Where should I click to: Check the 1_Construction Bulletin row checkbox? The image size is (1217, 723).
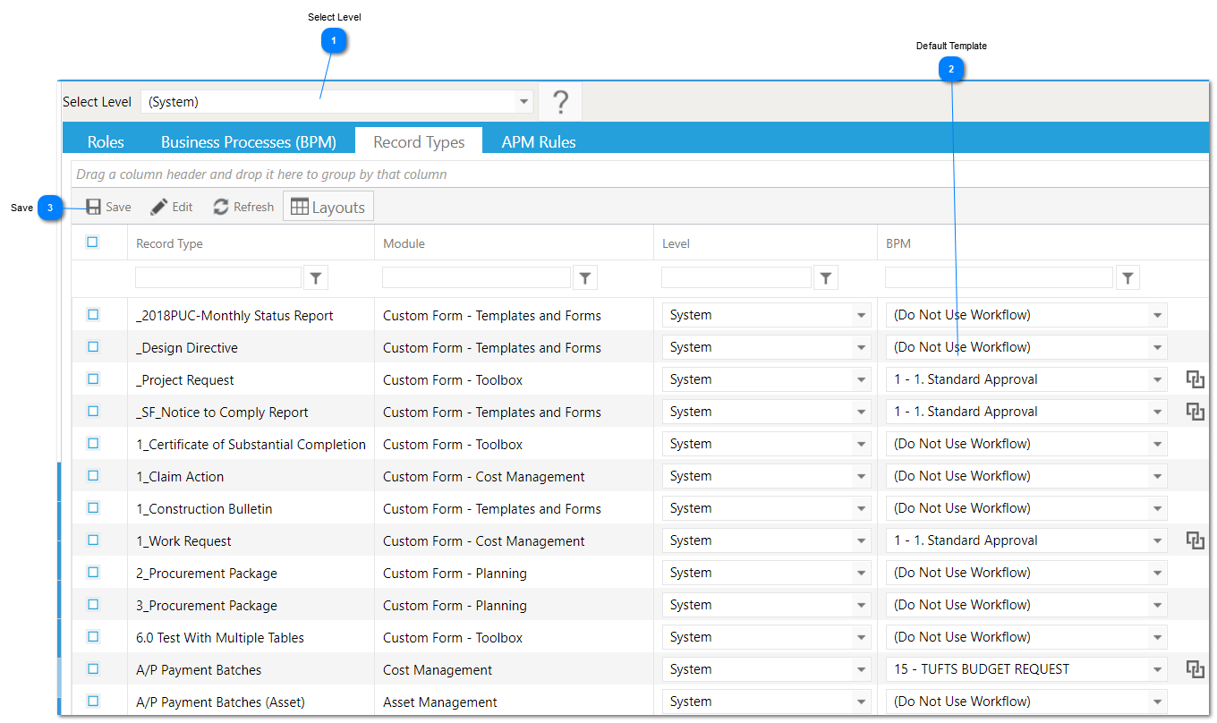[93, 508]
